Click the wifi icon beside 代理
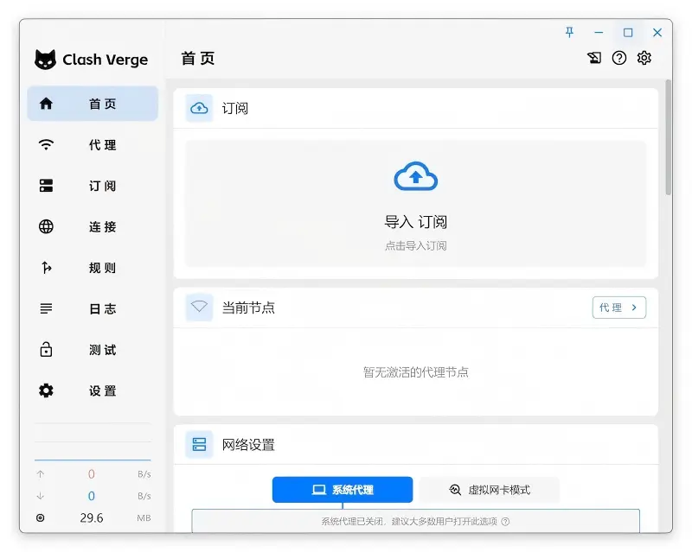 (46, 144)
